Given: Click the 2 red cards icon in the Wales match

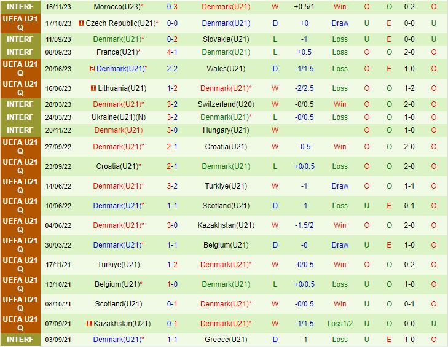Looking at the screenshot, I should tap(92, 69).
